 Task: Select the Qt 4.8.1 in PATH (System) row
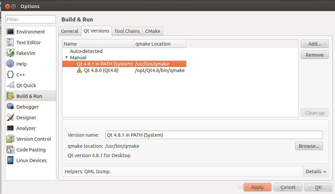(124, 64)
